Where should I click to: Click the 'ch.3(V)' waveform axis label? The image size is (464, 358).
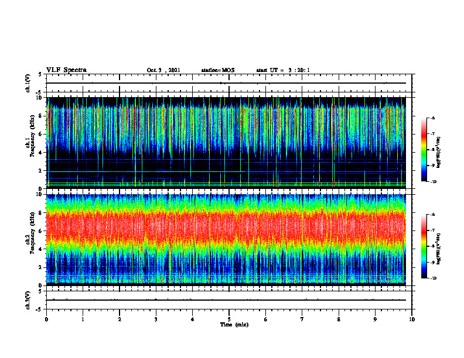[28, 300]
